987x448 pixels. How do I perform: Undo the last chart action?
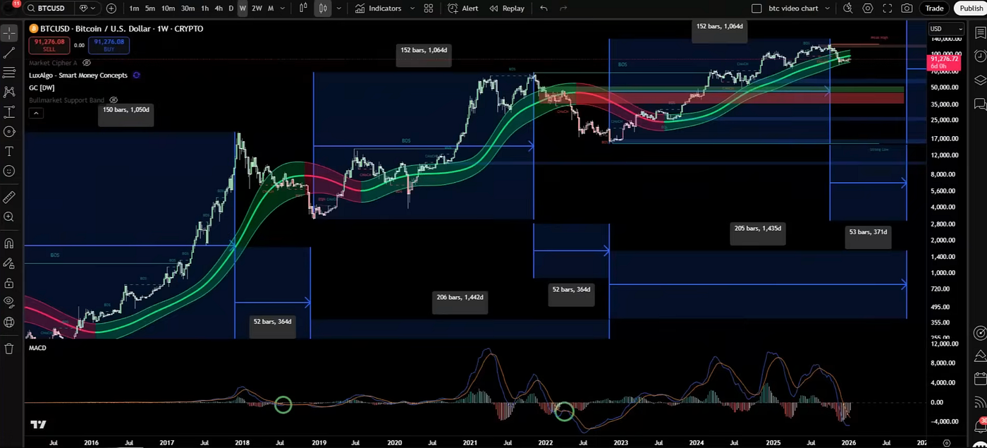[544, 8]
